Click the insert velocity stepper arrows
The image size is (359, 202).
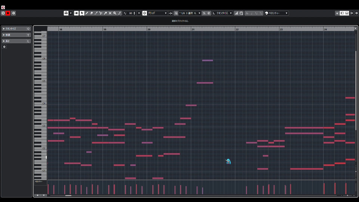(134, 13)
